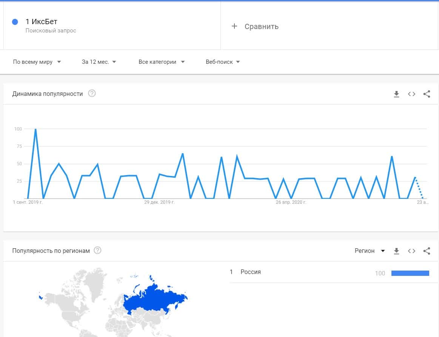Open help for Популярность по регионам
The image size is (439, 337).
tap(98, 251)
